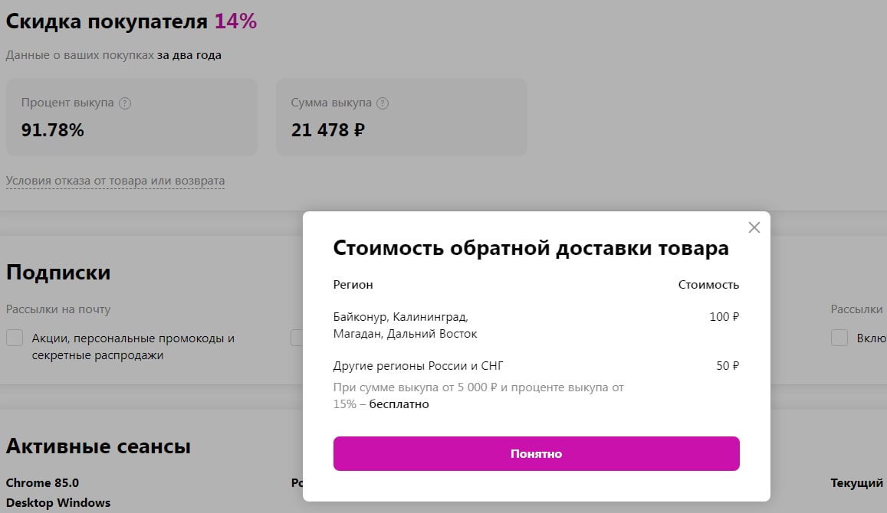Click the Текущий session label
Viewport: 887px width, 513px height.
pyautogui.click(x=856, y=483)
